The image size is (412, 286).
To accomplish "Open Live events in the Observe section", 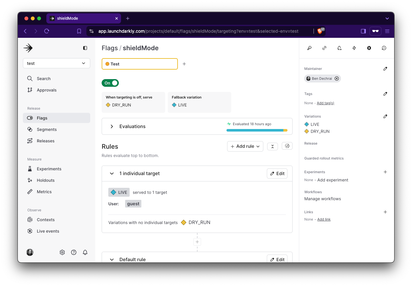I will tap(48, 231).
